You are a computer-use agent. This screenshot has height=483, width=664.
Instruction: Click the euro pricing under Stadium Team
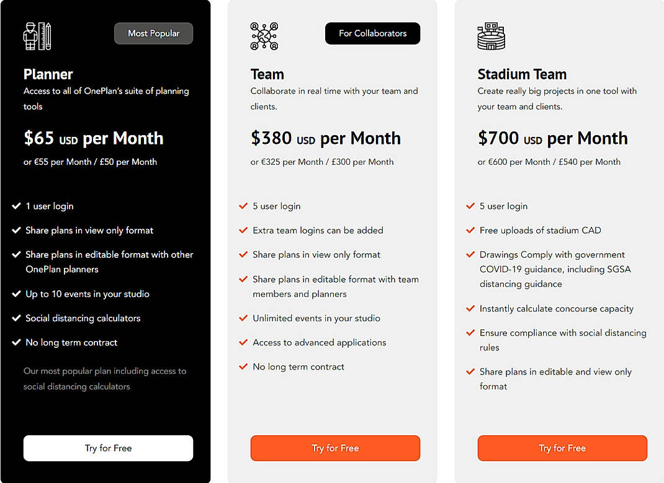tap(549, 161)
